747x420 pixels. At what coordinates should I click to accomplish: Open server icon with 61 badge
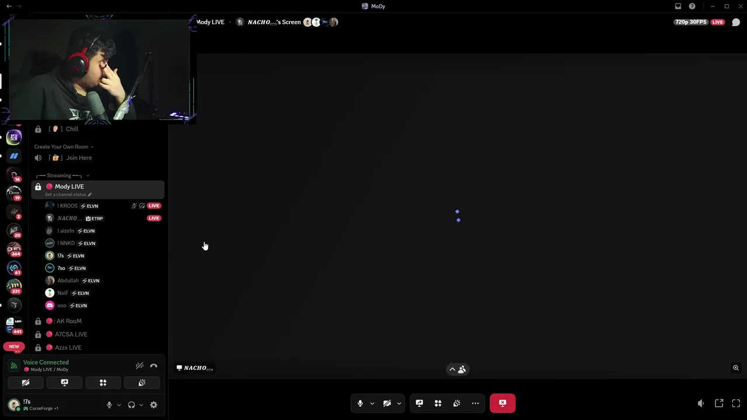[x=14, y=268]
